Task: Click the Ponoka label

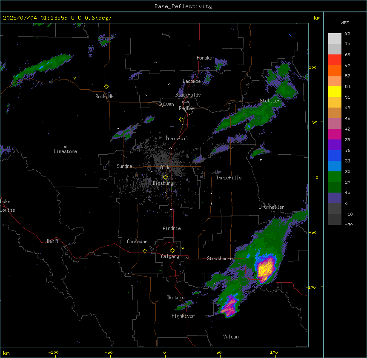Action: 204,58
